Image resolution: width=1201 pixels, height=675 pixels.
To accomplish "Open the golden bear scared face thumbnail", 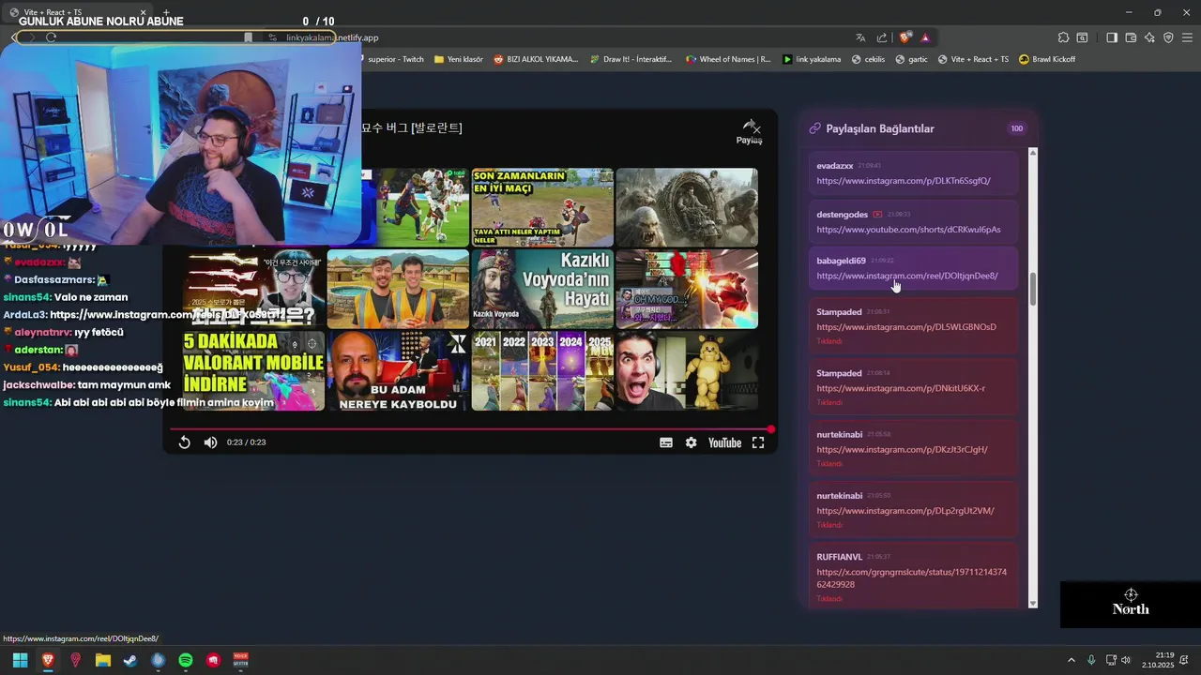I will click(687, 370).
